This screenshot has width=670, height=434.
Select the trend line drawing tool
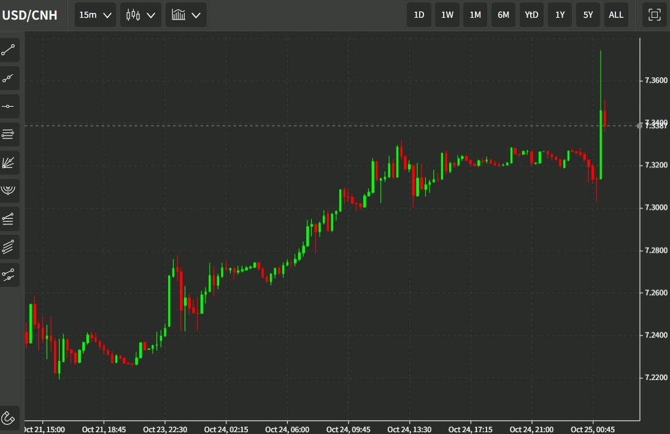click(x=8, y=50)
